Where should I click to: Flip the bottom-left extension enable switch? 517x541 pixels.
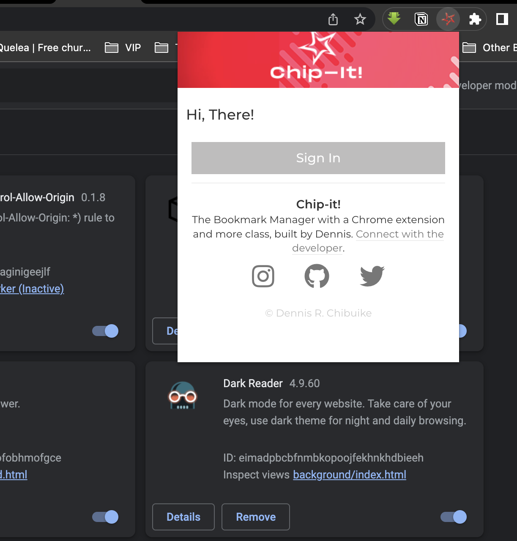coord(104,517)
